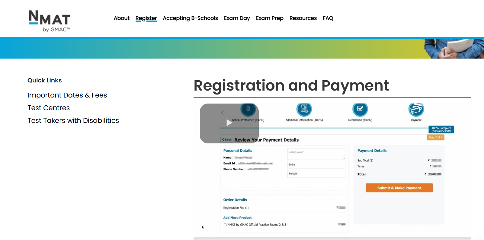Click Submit & Make Payment button
The width and height of the screenshot is (484, 240).
399,188
